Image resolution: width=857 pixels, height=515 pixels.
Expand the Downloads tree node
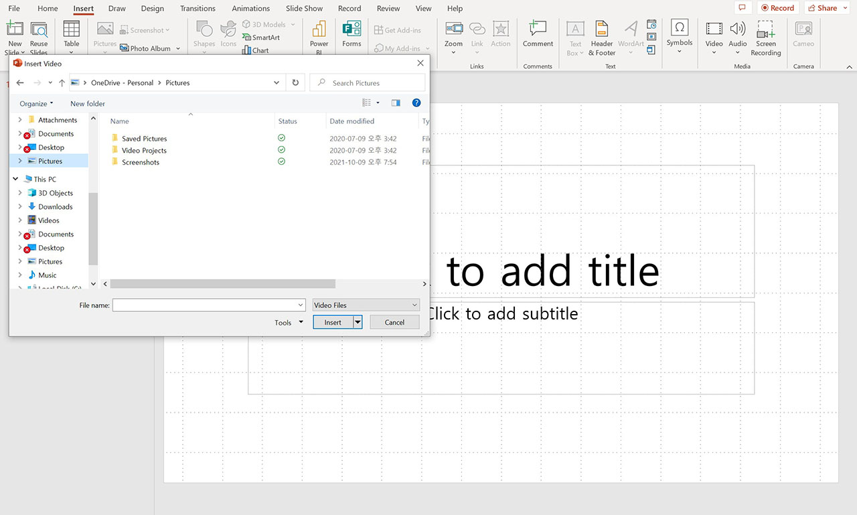[x=20, y=207]
